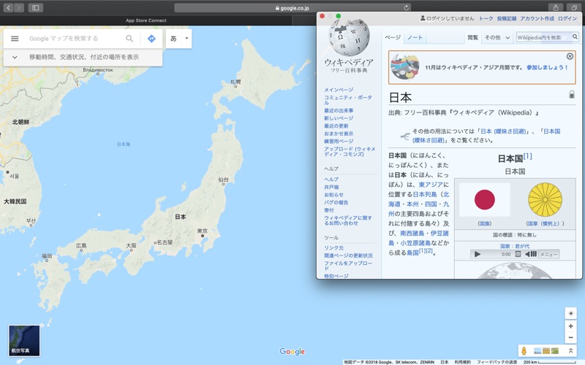Zoom out the map with minus button
Image resolution: width=585 pixels, height=365 pixels.
pos(571,338)
